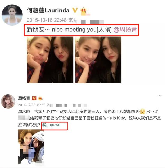
Task: Open 何超蓮Laurinda's round profile avatar
Action: coord(12,15)
